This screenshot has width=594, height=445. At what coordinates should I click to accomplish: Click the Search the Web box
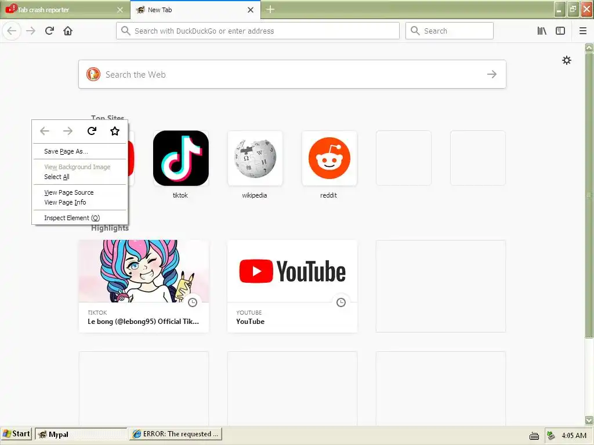[x=292, y=74]
